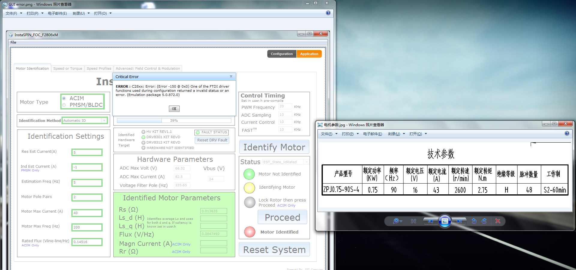Click the ZPJ0.75-90S-4 cell in the table
Image resolution: width=576 pixels, height=270 pixels.
coord(342,190)
